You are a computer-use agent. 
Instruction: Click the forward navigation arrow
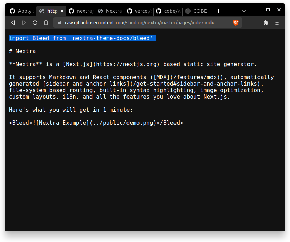[x=24, y=23]
